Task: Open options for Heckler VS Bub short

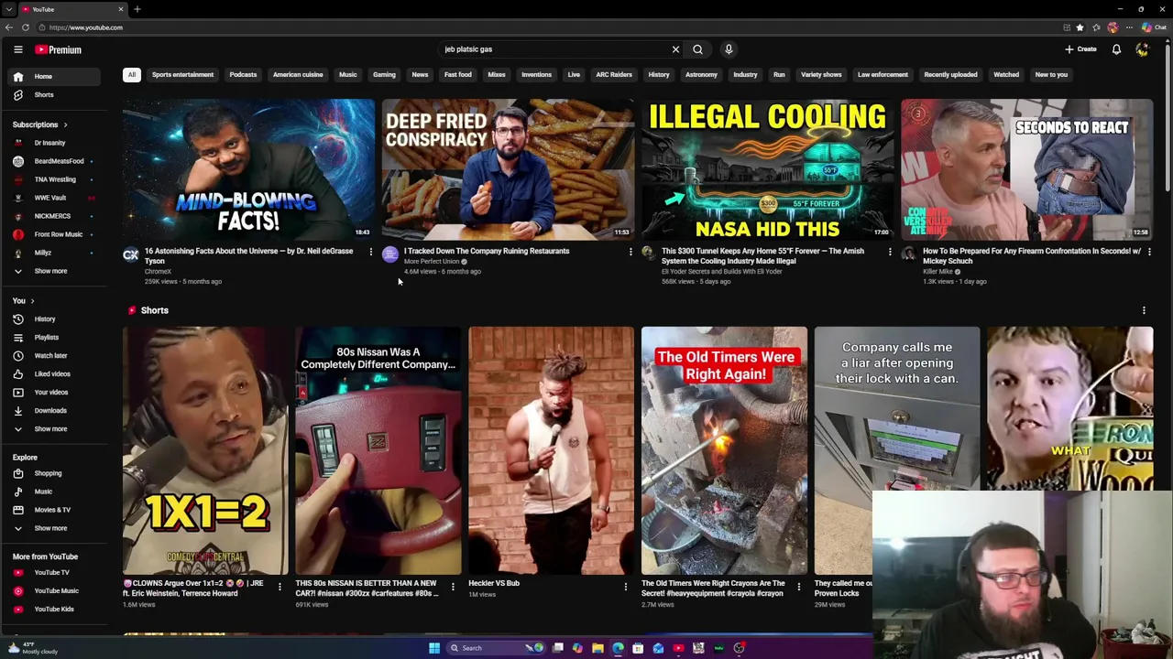Action: click(626, 587)
